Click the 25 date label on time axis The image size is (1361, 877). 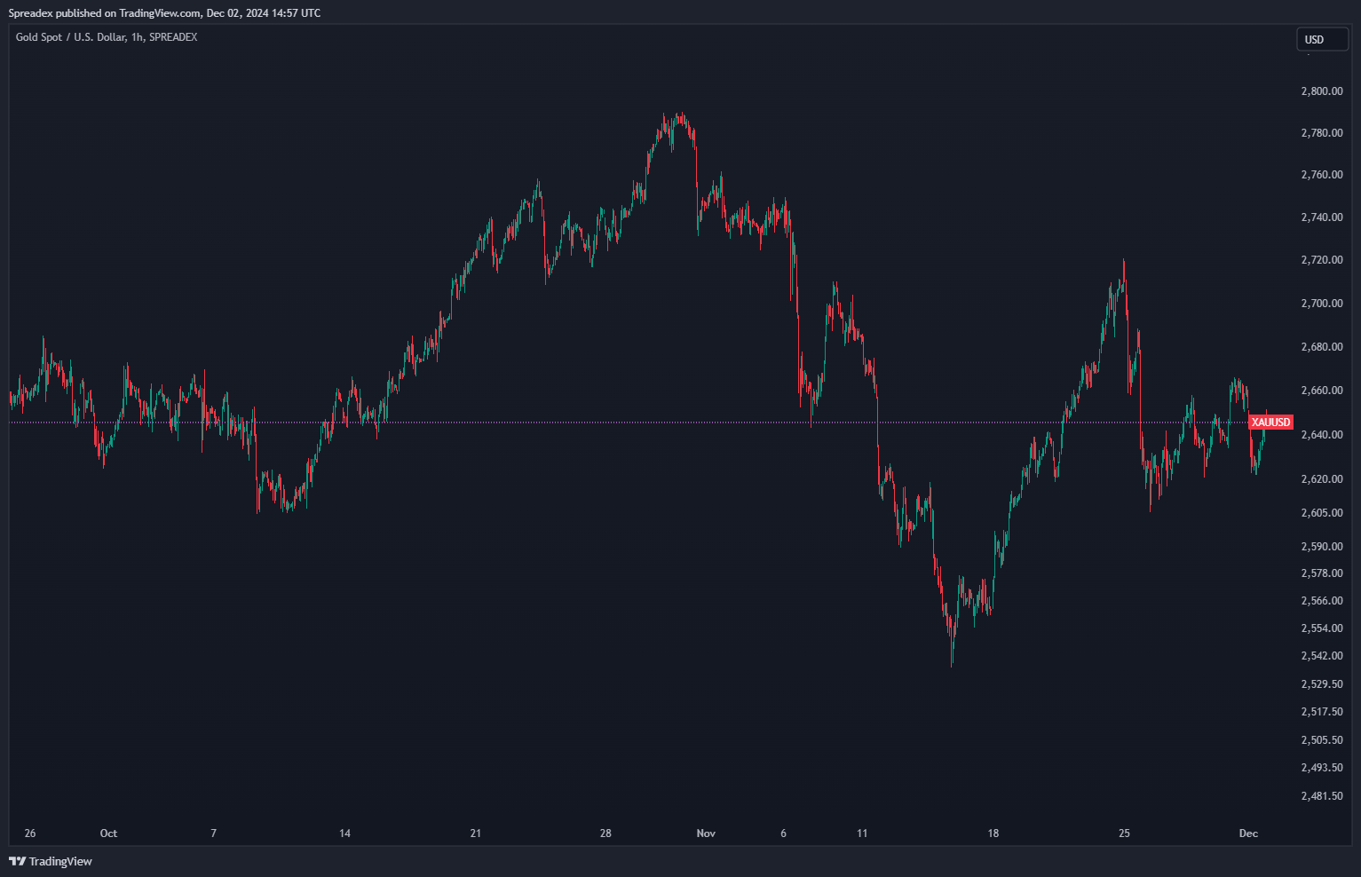(x=1124, y=834)
